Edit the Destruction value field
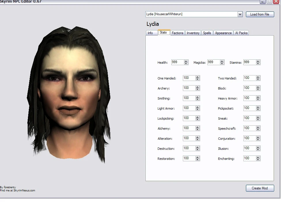The height and width of the screenshot is (202, 288). click(189, 148)
